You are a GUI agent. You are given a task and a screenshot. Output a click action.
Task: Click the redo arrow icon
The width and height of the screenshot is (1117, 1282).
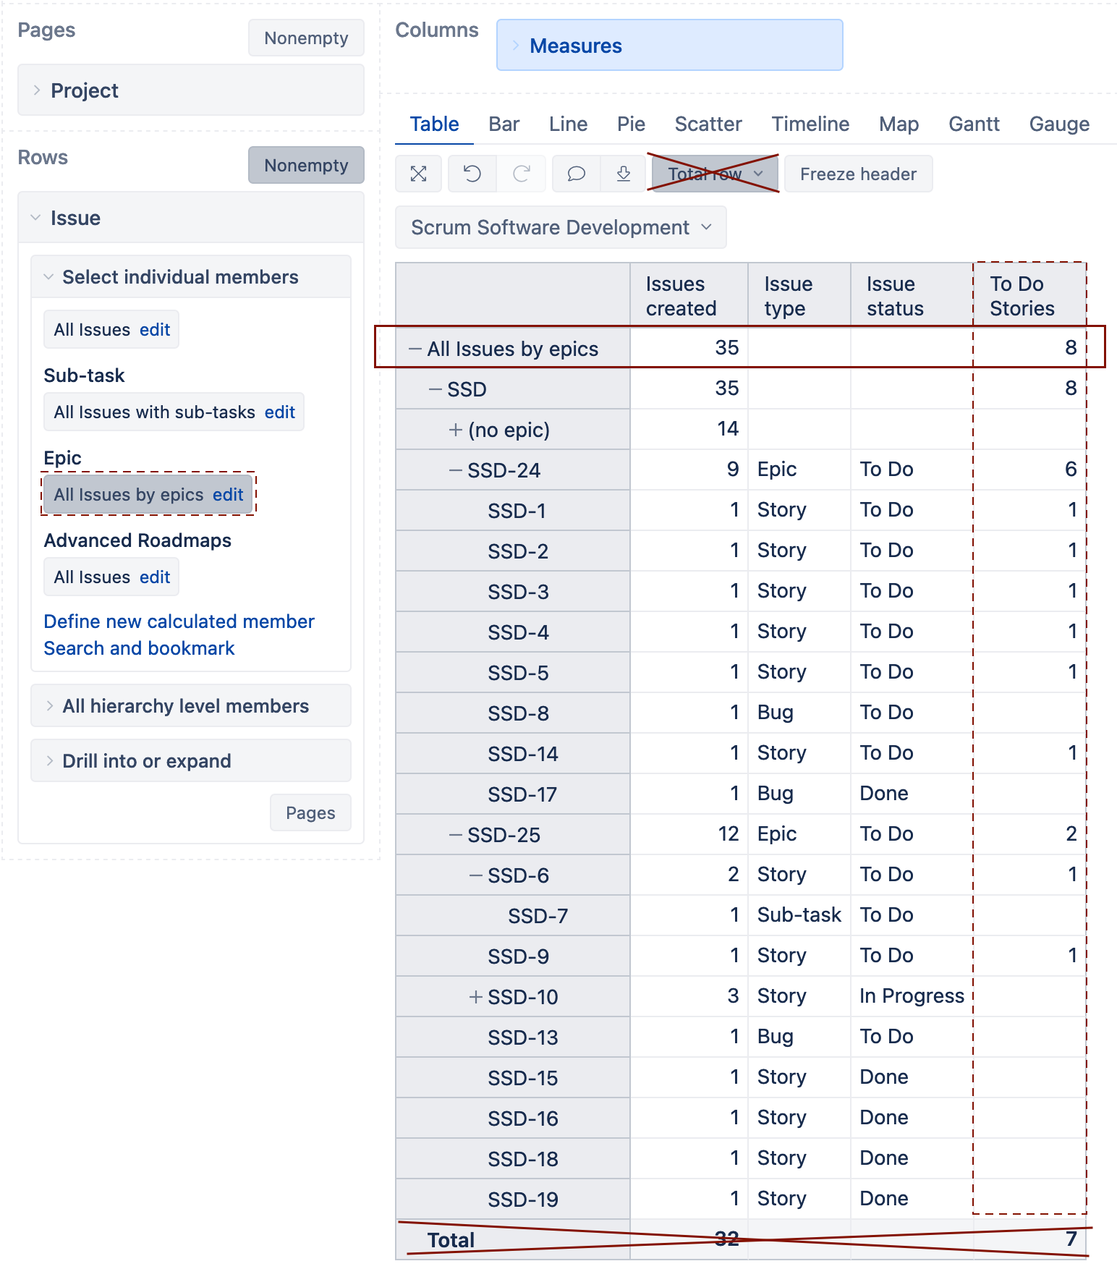coord(522,174)
